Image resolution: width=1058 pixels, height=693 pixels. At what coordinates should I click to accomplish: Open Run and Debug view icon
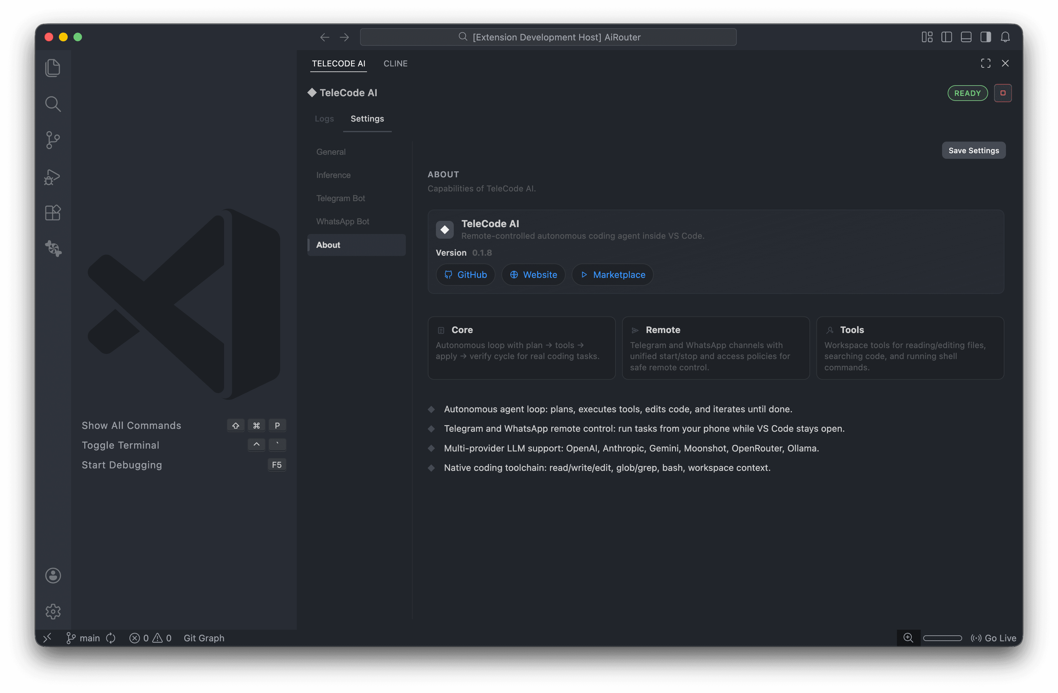click(x=53, y=176)
